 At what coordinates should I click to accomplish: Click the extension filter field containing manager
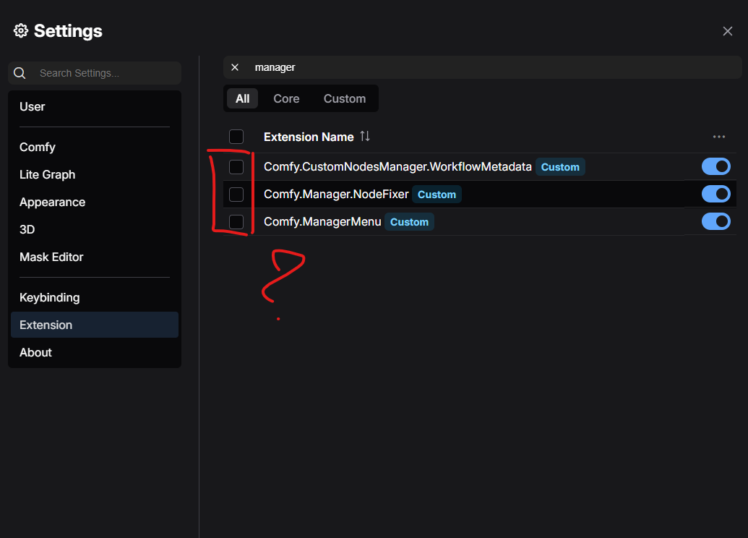click(x=482, y=67)
